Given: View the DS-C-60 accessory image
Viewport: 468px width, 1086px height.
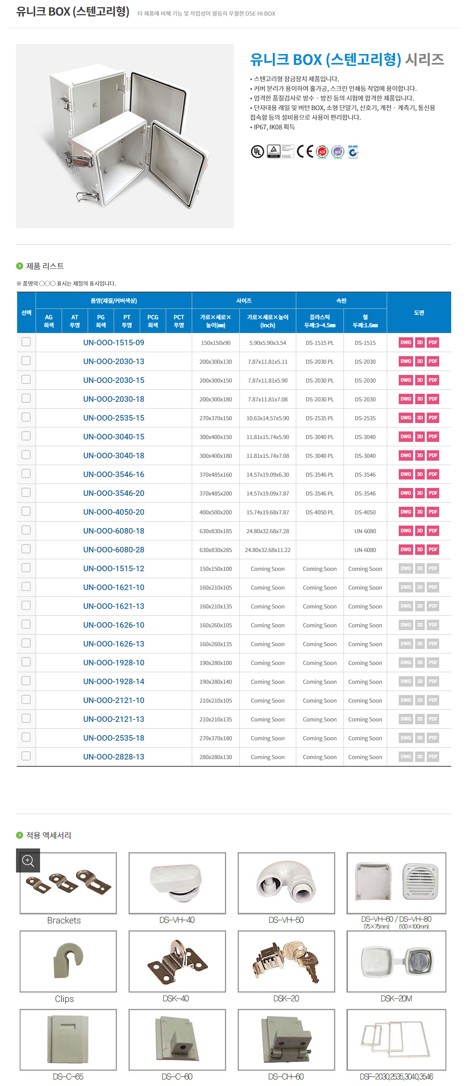Looking at the screenshot, I should pos(177,1040).
